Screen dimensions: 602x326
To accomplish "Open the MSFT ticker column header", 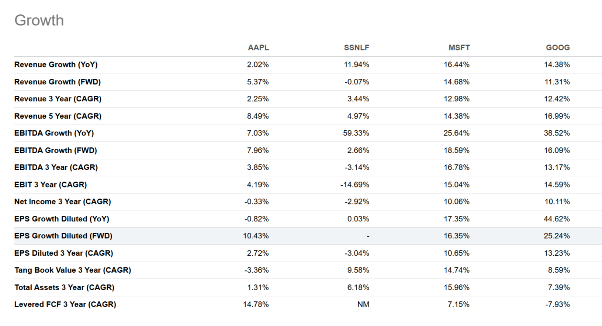I will pos(459,48).
